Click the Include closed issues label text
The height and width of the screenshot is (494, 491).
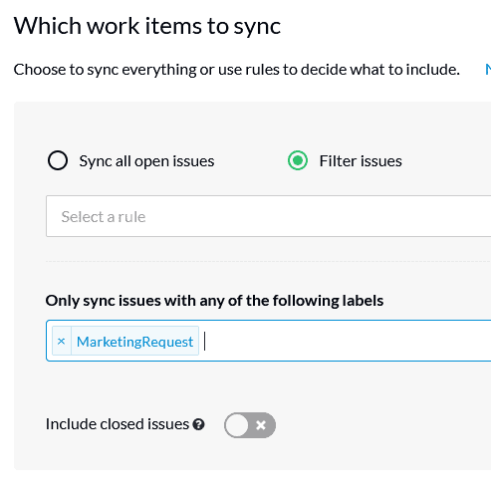tap(118, 424)
